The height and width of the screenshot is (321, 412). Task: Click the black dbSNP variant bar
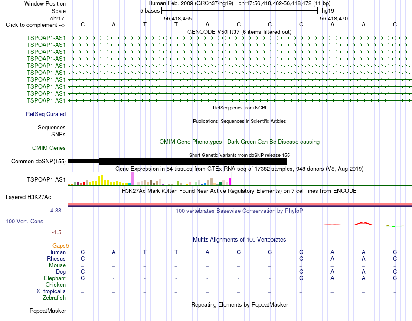click(177, 161)
